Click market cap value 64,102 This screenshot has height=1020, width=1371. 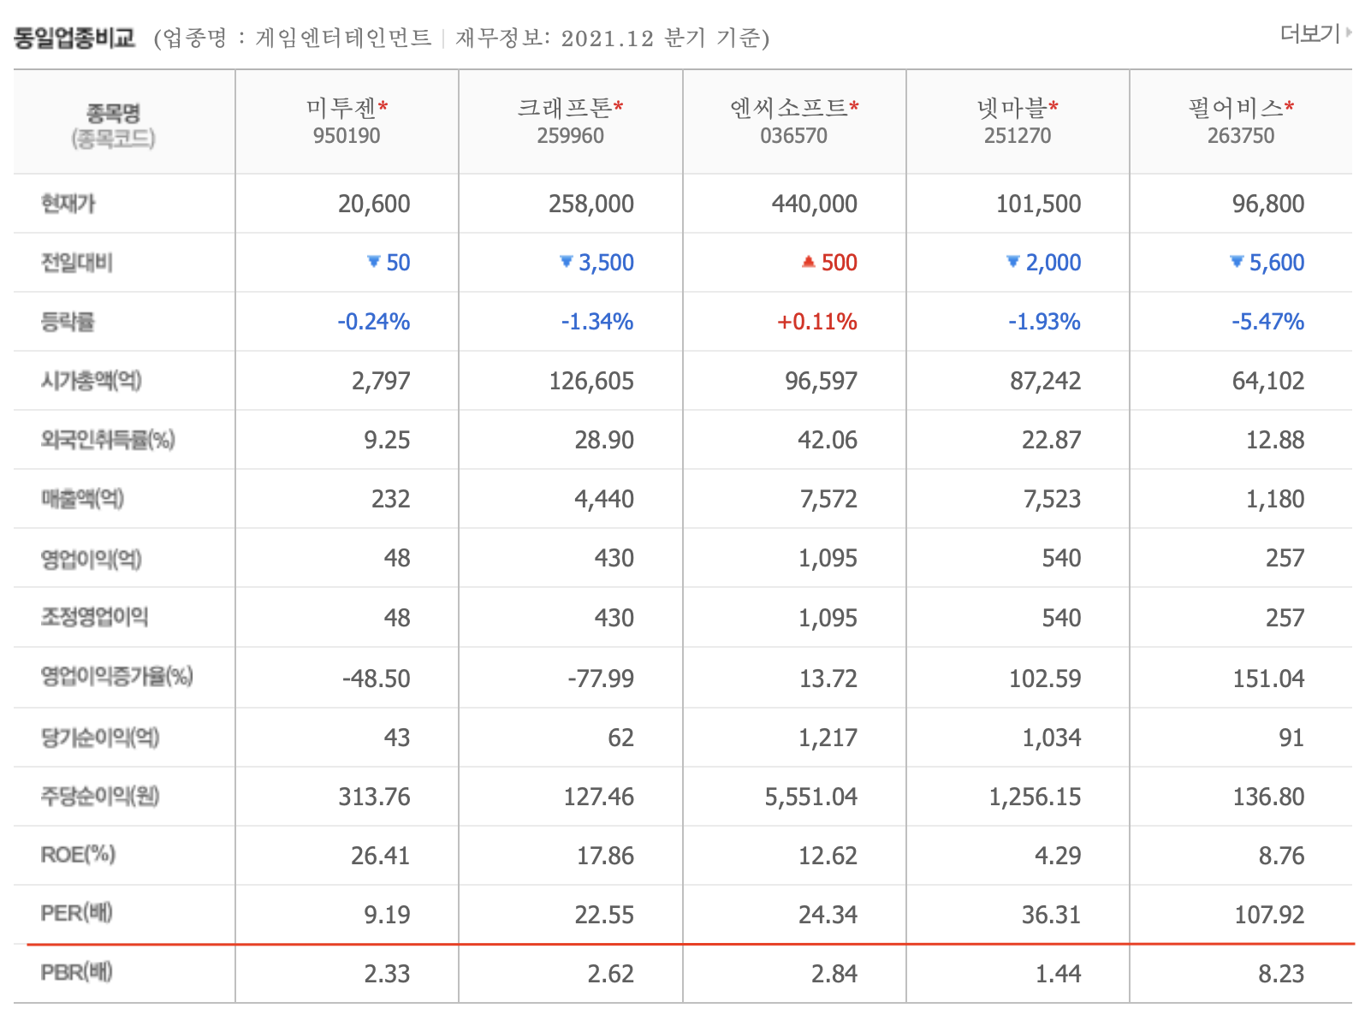[1268, 381]
